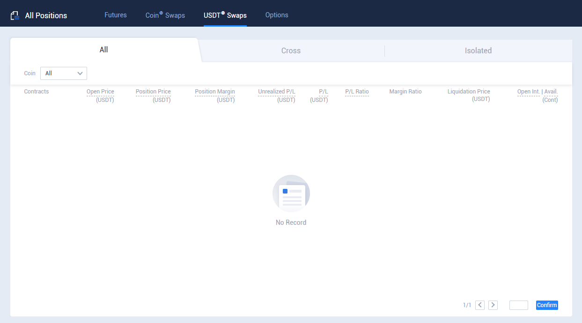Click the Open Price column header

(100, 92)
